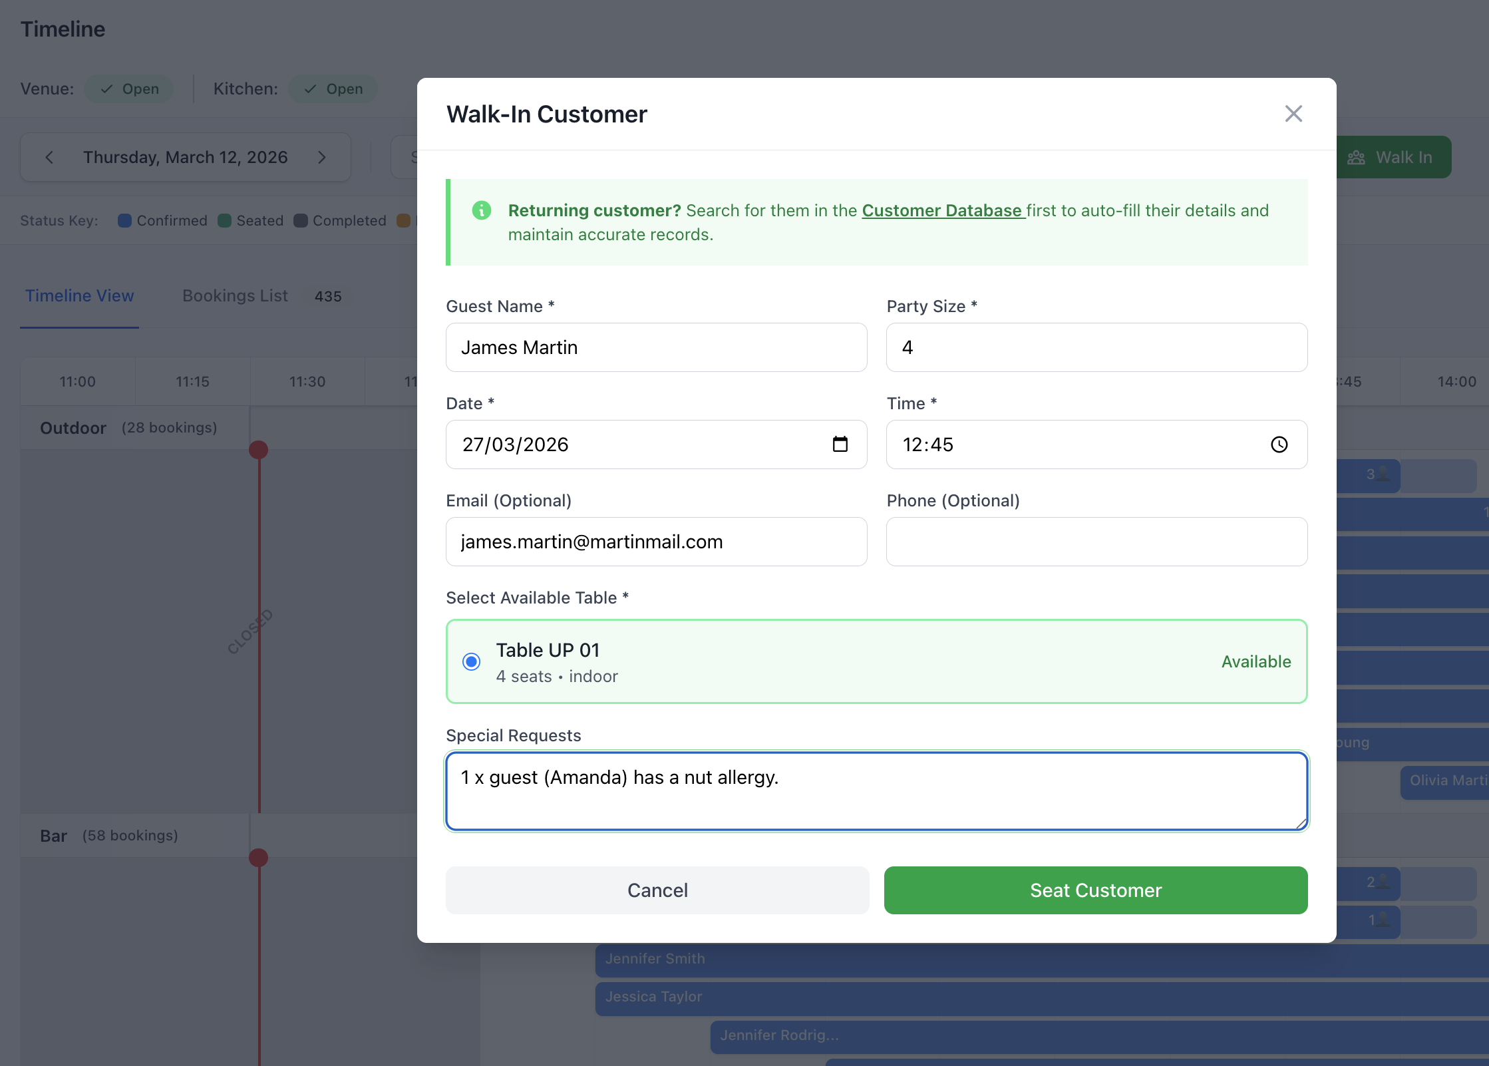This screenshot has height=1066, width=1489.
Task: Toggle the Venue Open status badge
Action: click(x=129, y=89)
